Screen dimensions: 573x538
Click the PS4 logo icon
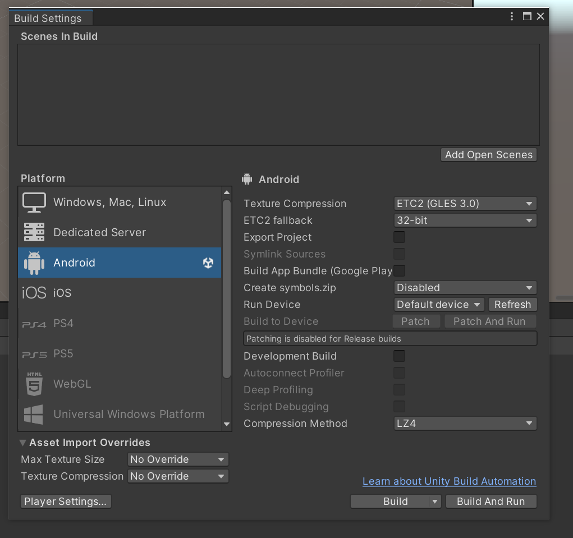click(x=34, y=324)
